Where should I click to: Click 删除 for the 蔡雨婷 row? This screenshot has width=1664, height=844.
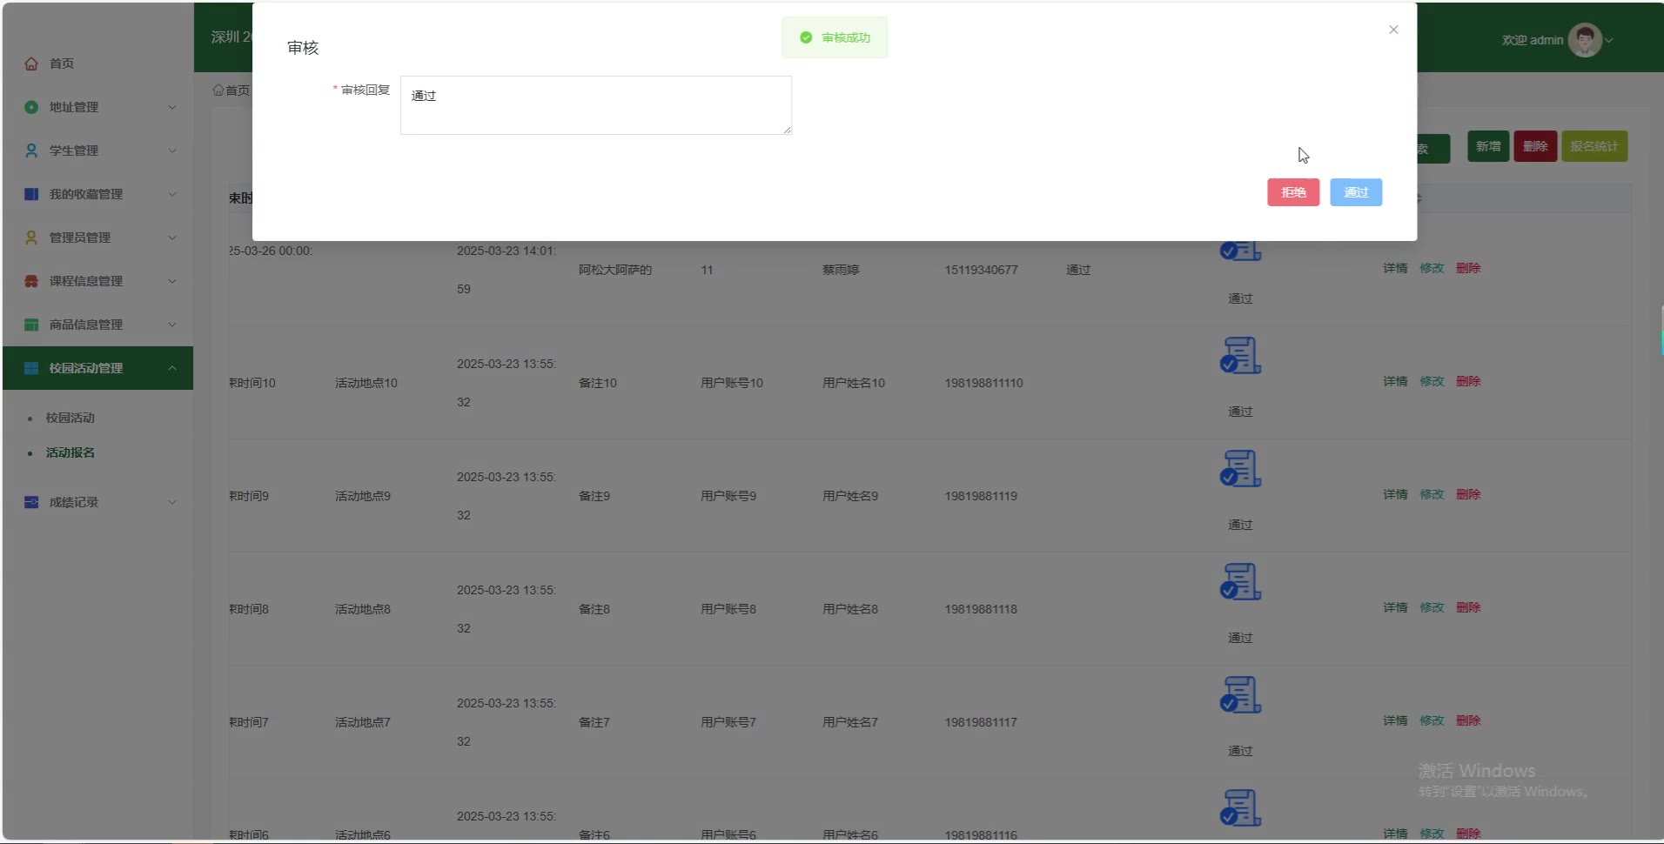point(1468,268)
